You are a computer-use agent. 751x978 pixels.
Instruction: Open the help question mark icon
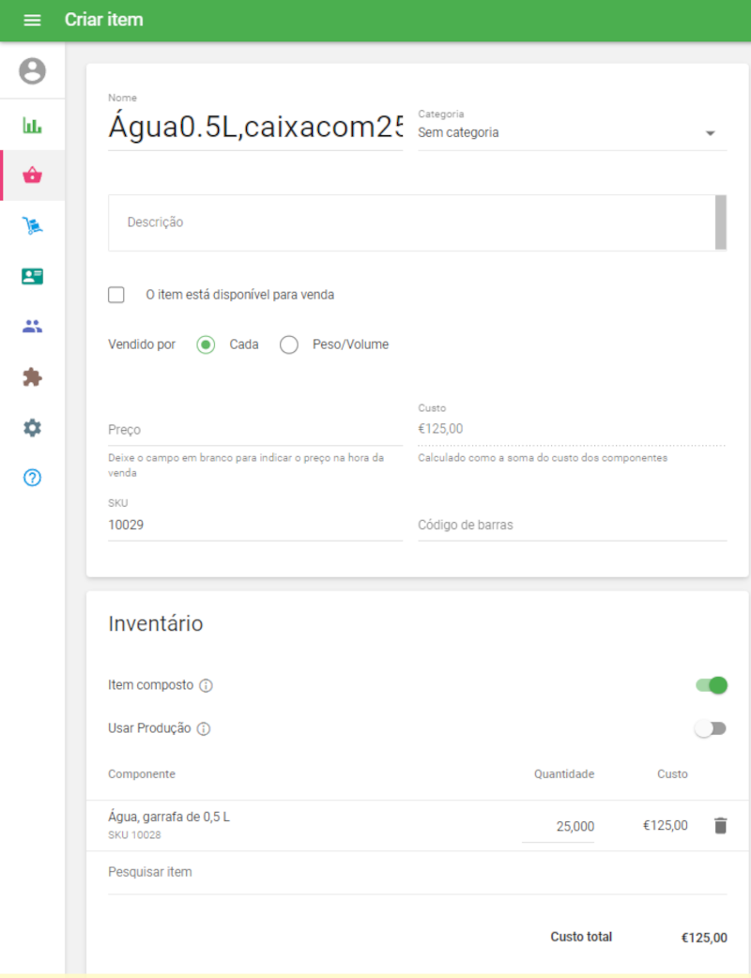[33, 478]
